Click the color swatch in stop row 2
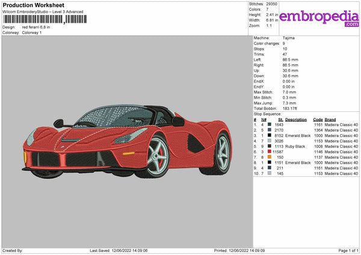The width and height of the screenshot is (361, 255). 270,130
